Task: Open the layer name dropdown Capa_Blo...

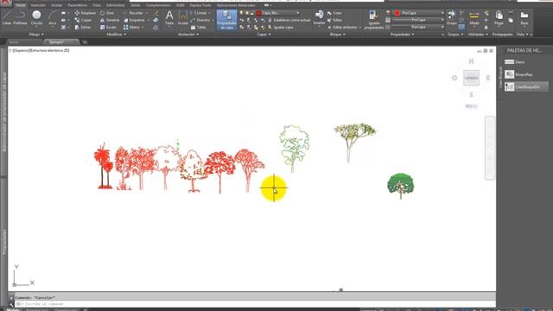Action: coord(278,13)
